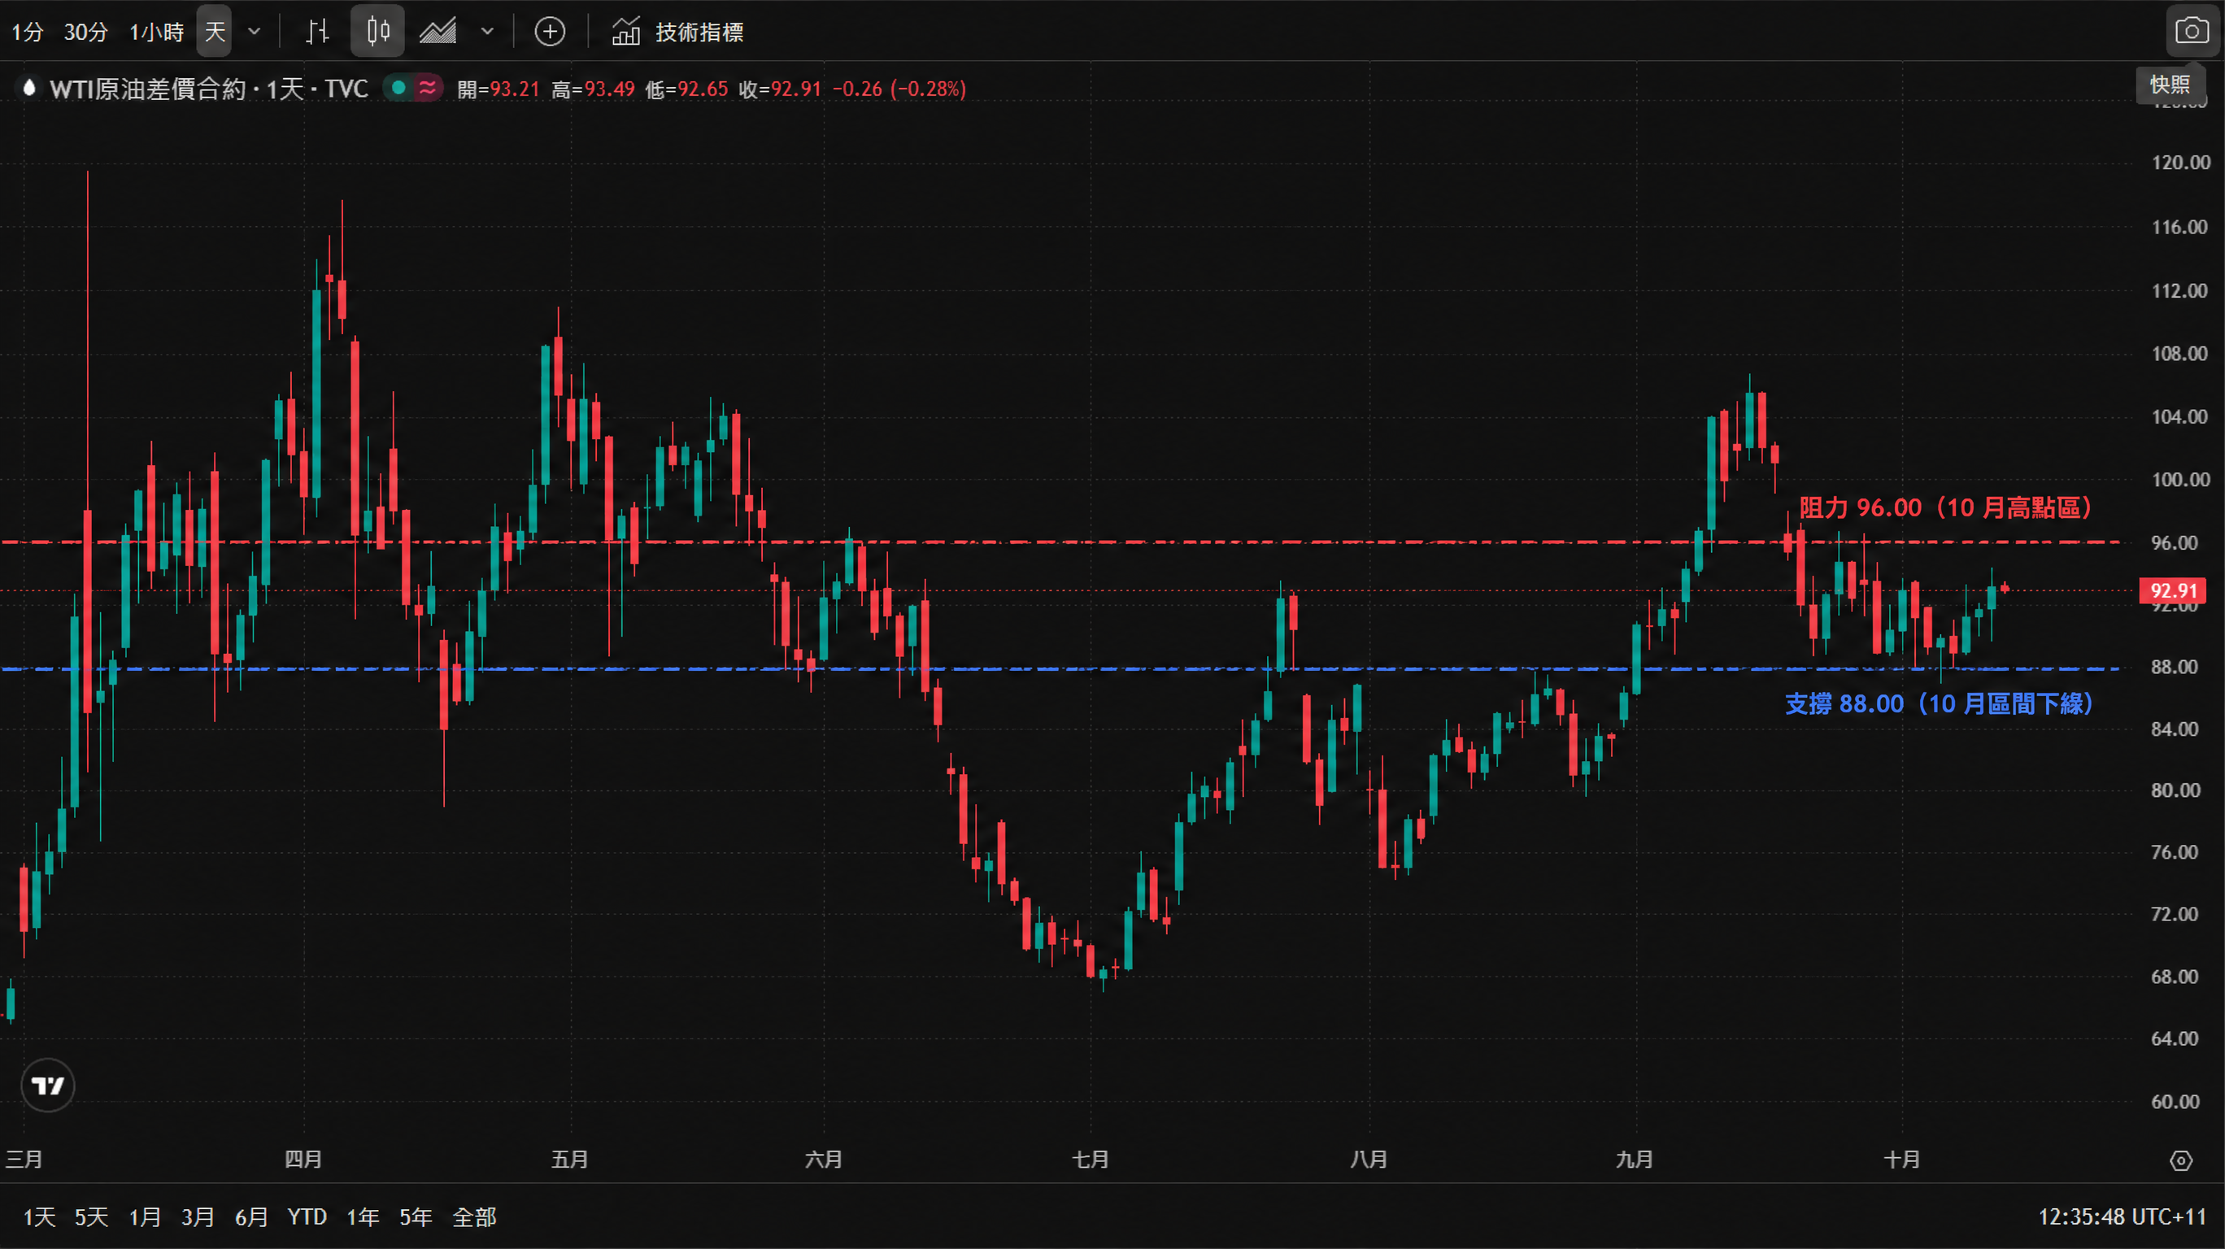Take a snapshot with the camera icon
Viewport: 2225px width, 1249px height.
(x=2192, y=32)
